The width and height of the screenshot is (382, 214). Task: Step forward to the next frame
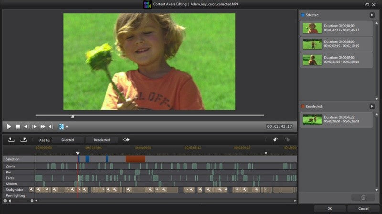point(34,127)
